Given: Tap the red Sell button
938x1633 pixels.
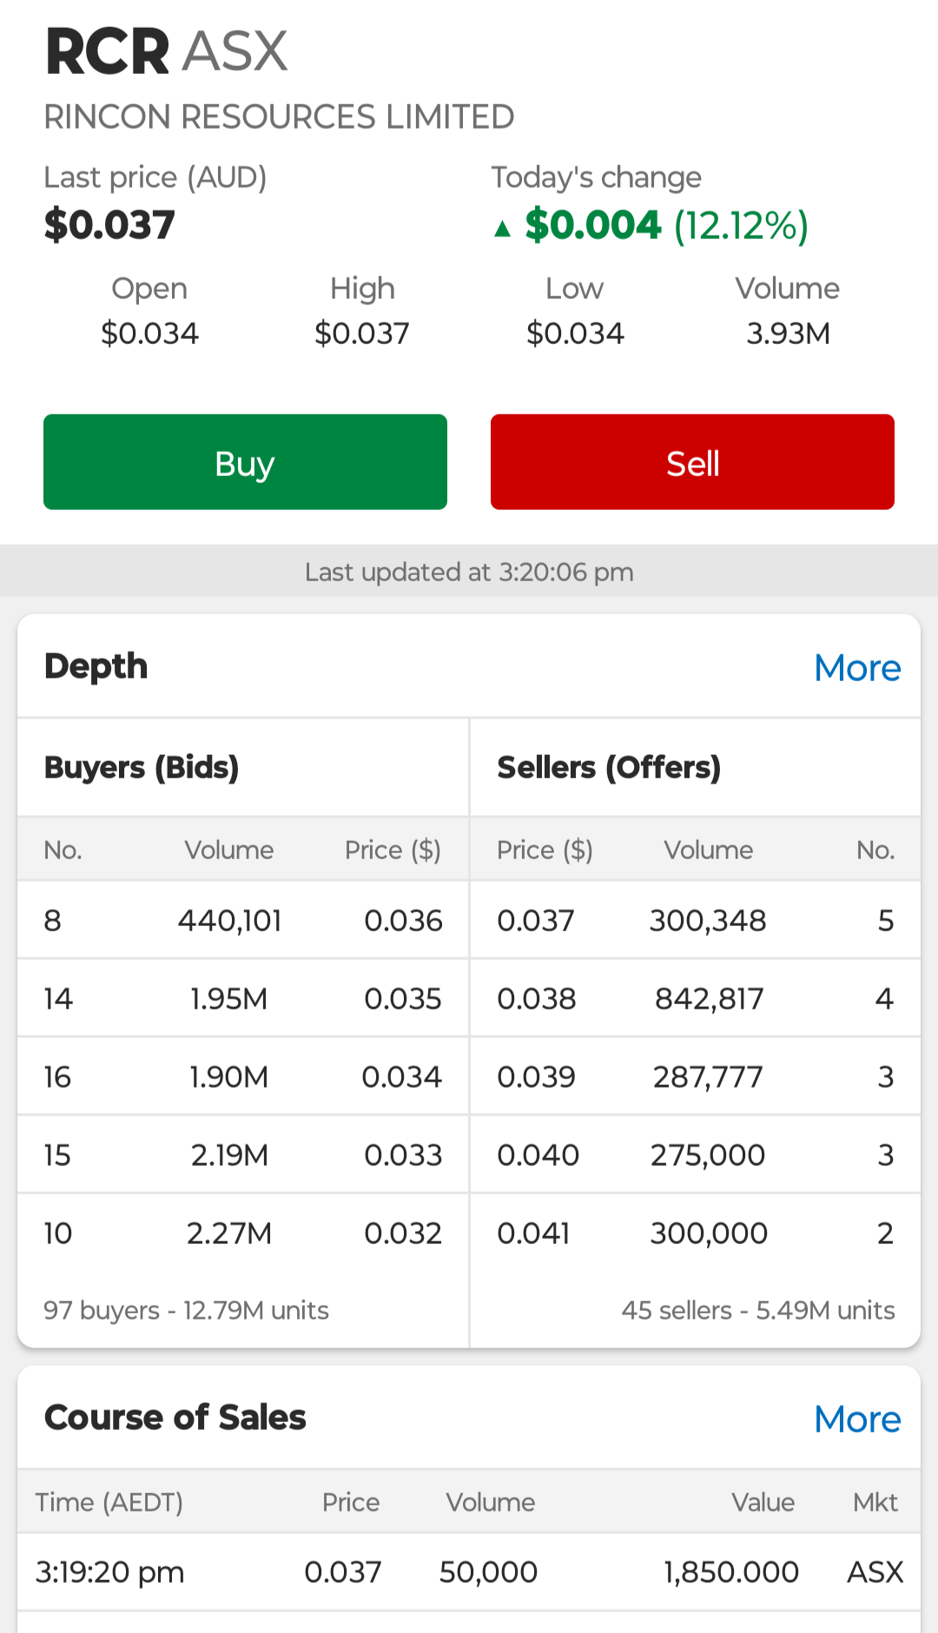Looking at the screenshot, I should coord(692,462).
